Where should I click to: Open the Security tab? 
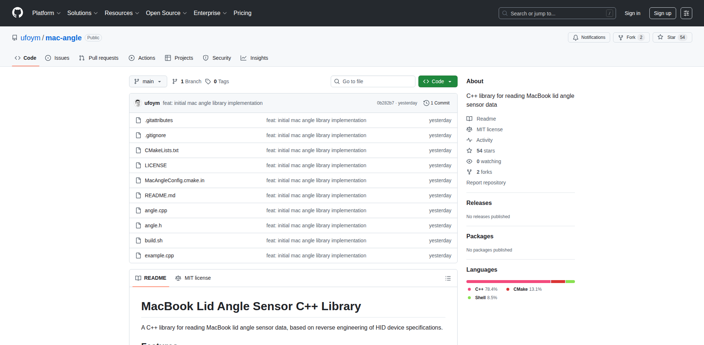point(217,58)
